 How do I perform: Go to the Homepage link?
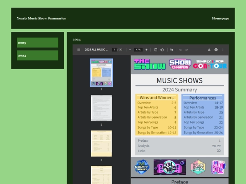pos(220,18)
